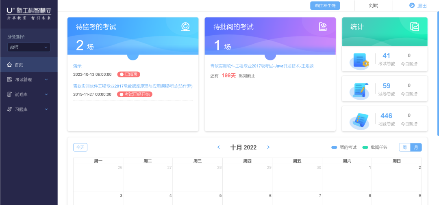Switch calendar to 周 view

[404, 147]
